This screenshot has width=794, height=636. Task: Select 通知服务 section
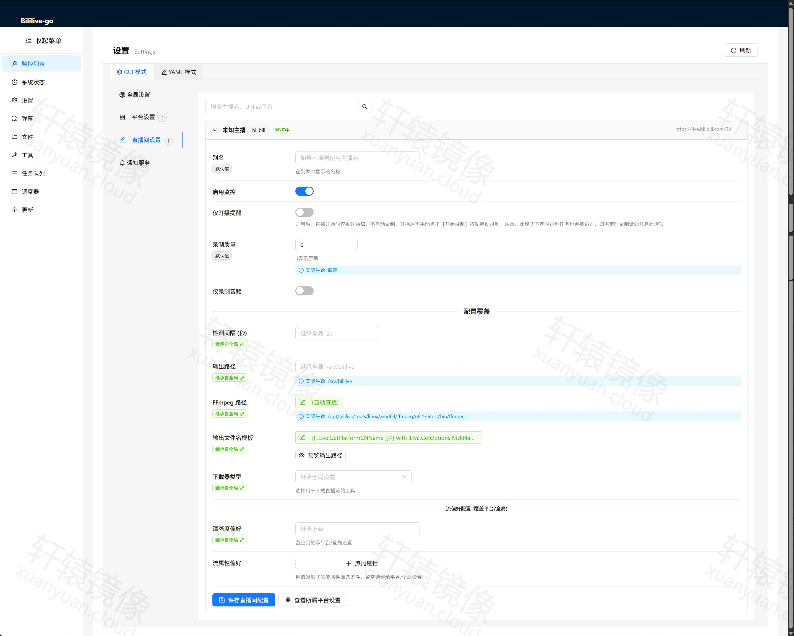pos(135,163)
